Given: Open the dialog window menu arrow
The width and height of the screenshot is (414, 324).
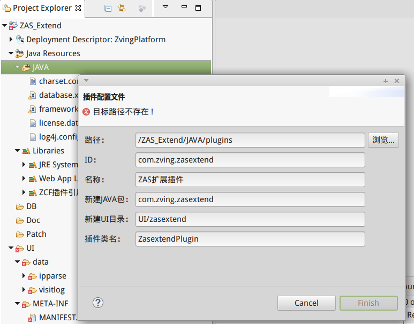Looking at the screenshot, I should tap(86, 81).
